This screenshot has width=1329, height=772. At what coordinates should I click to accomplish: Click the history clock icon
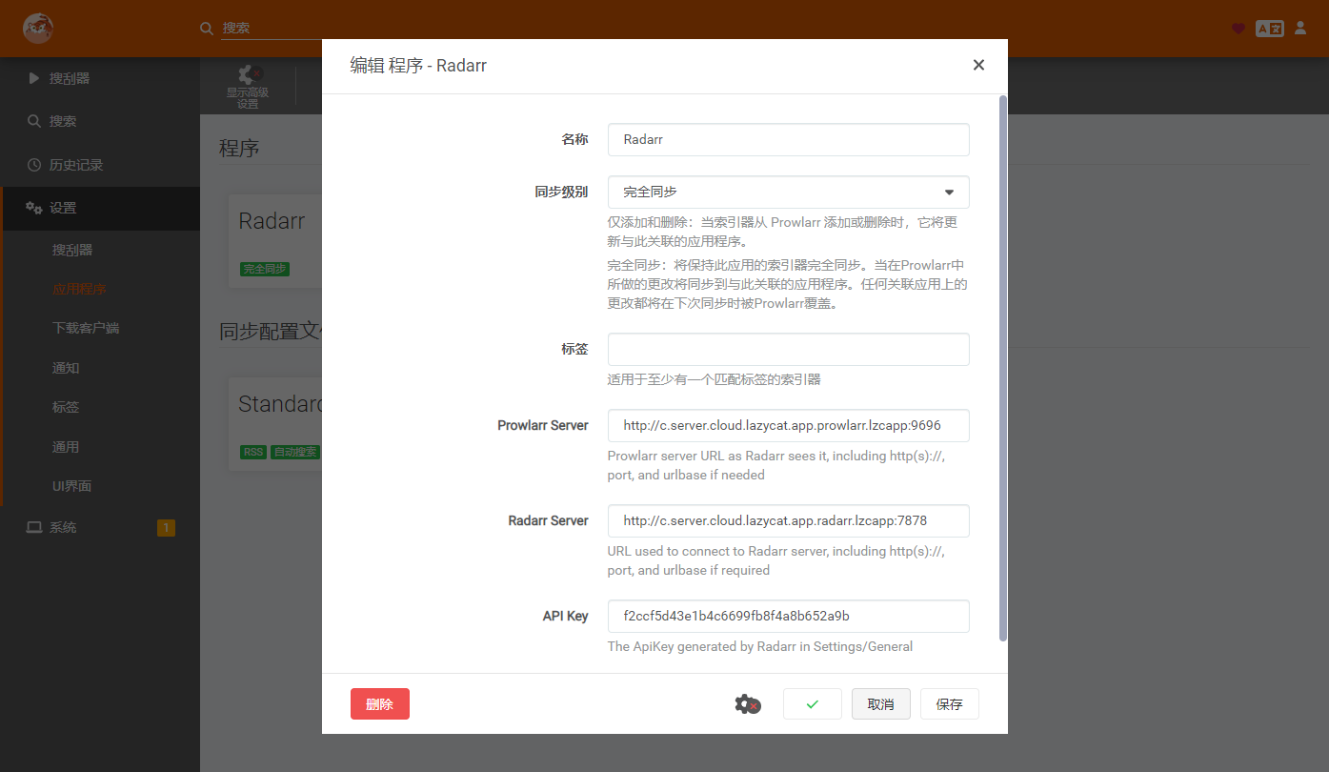point(34,165)
